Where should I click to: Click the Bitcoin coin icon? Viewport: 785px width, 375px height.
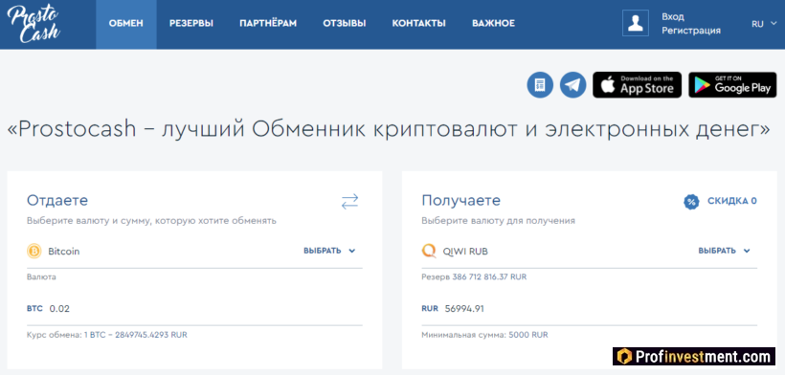pyautogui.click(x=34, y=251)
